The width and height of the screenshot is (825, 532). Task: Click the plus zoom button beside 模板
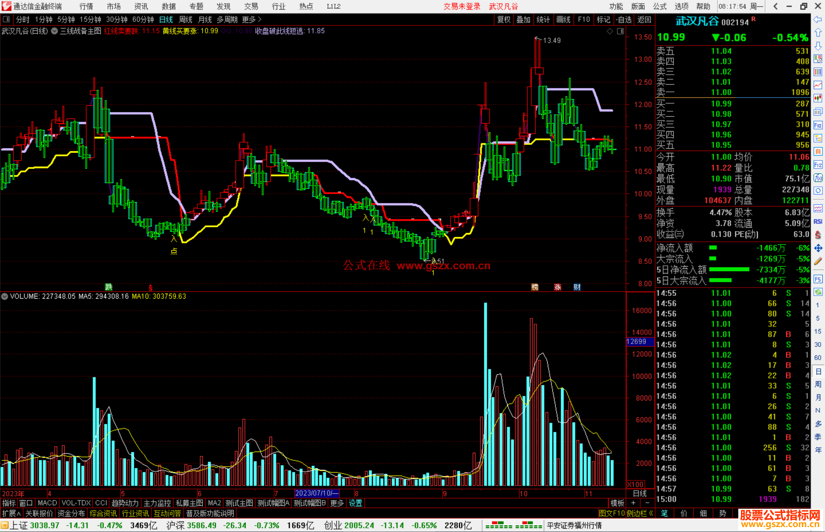click(x=633, y=503)
